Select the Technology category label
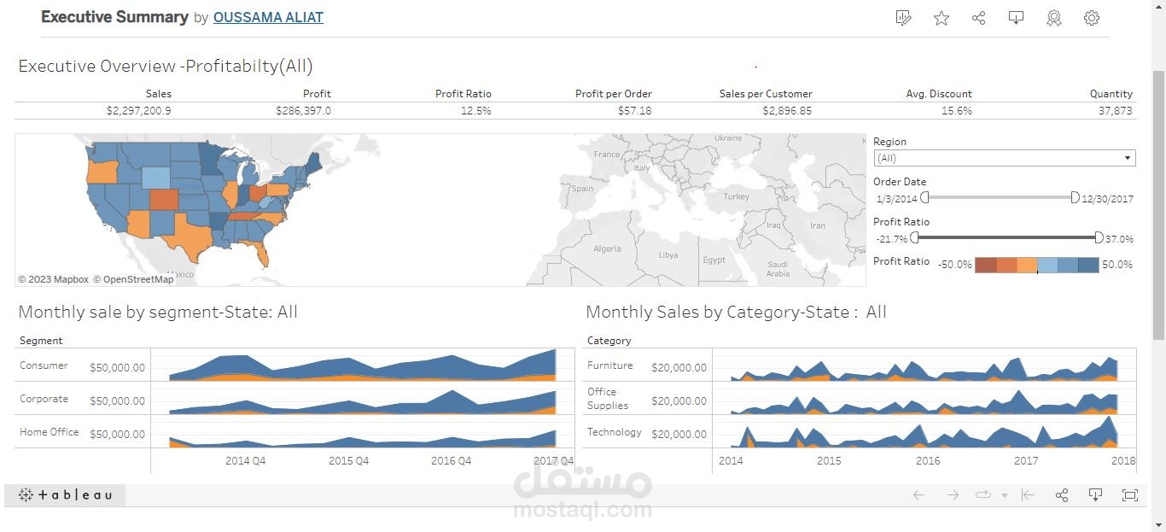This screenshot has height=532, width=1166. click(614, 432)
